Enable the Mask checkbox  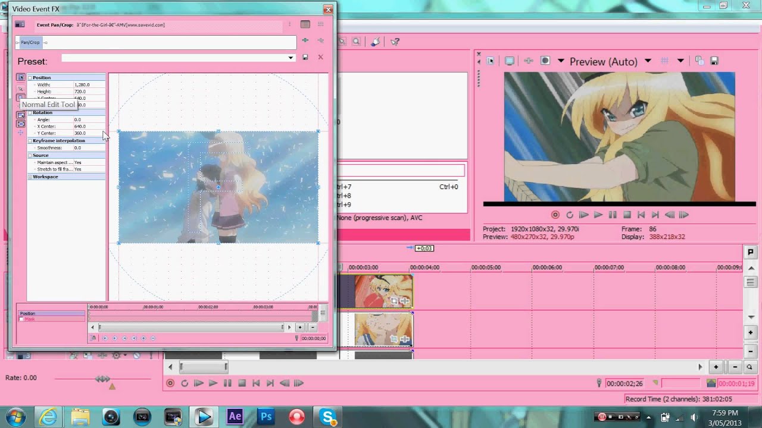[21, 319]
